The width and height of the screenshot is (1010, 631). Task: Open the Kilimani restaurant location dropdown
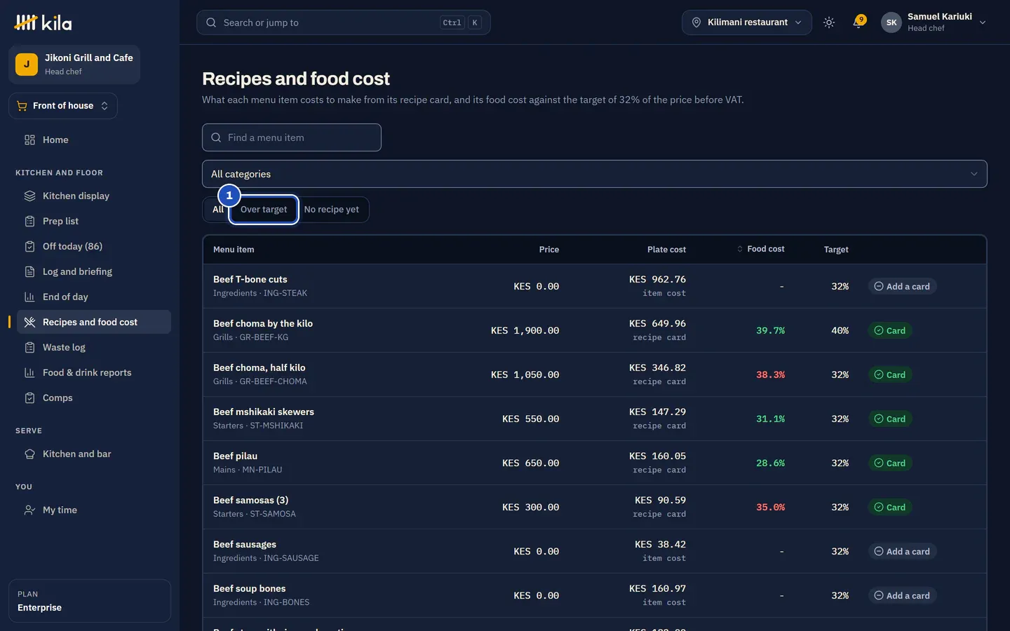747,22
